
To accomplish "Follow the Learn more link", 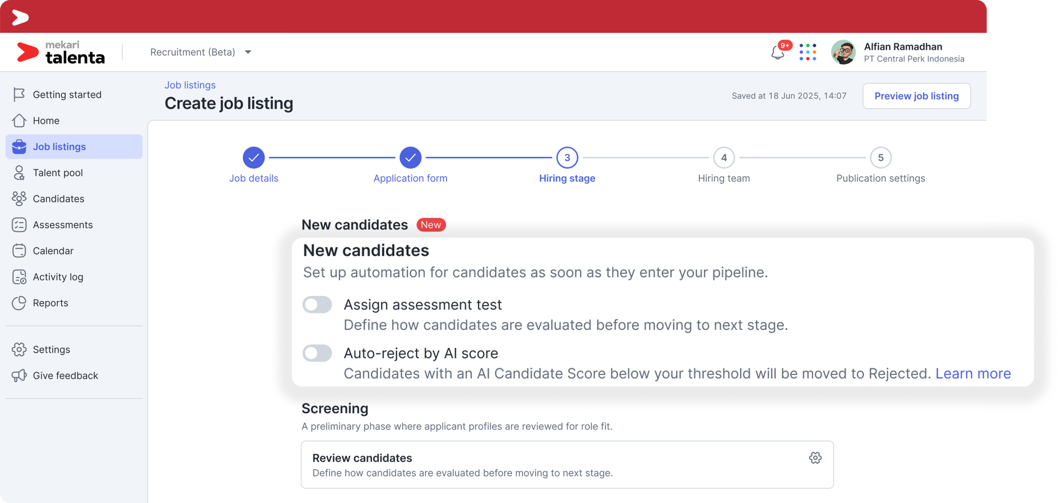I will [972, 374].
